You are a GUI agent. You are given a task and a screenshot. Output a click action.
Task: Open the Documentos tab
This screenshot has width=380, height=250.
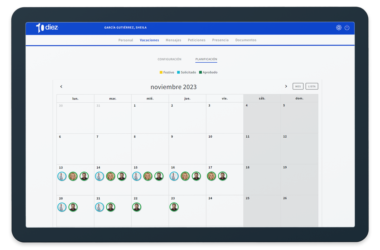246,40
